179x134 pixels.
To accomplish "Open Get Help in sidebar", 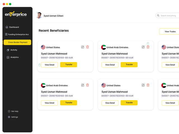I will click(x=15, y=111).
